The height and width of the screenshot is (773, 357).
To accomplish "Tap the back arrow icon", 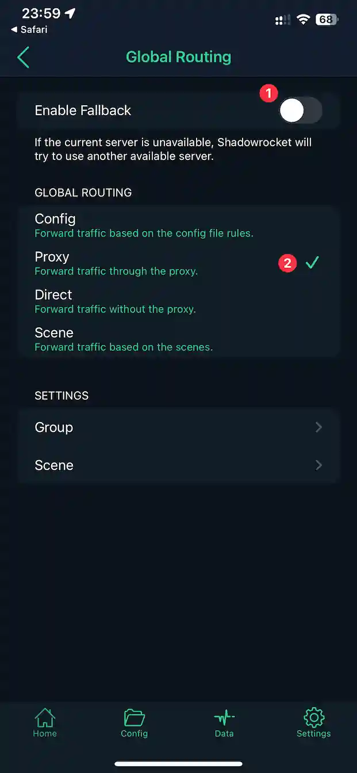I will pyautogui.click(x=23, y=58).
